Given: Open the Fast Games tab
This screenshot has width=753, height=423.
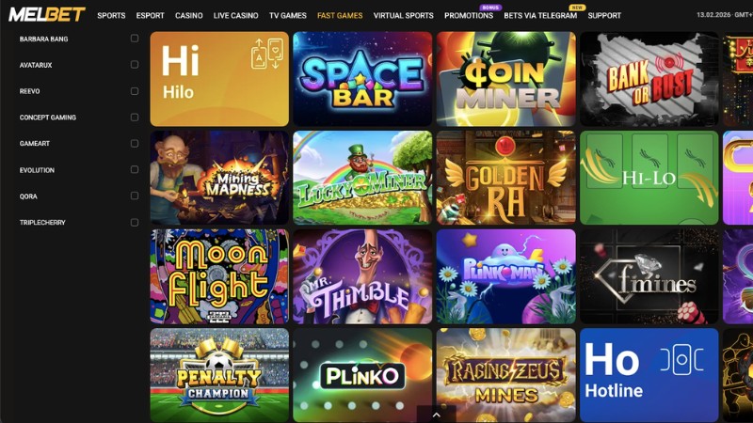Looking at the screenshot, I should (x=340, y=15).
